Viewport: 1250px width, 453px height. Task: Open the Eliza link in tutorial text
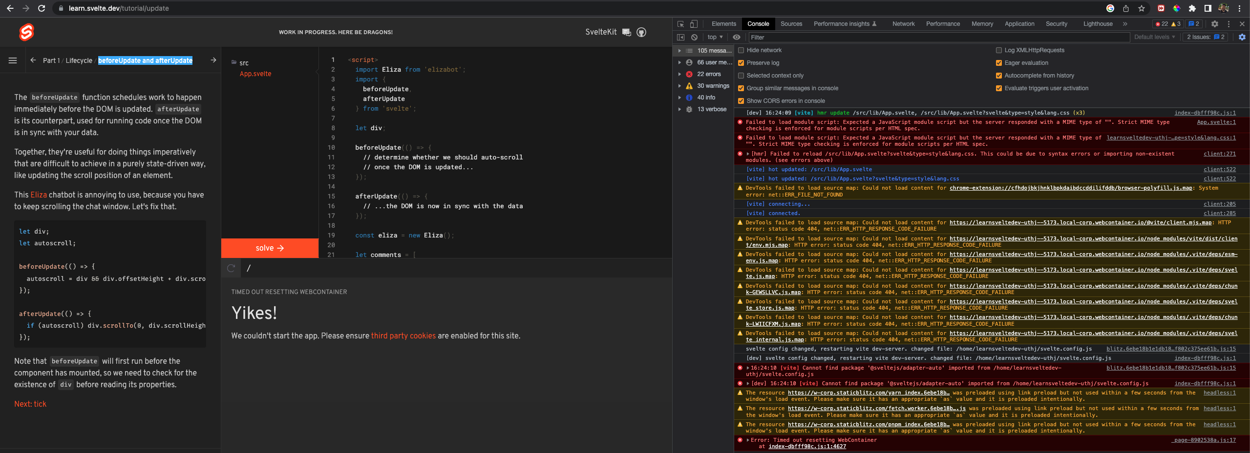coord(39,195)
